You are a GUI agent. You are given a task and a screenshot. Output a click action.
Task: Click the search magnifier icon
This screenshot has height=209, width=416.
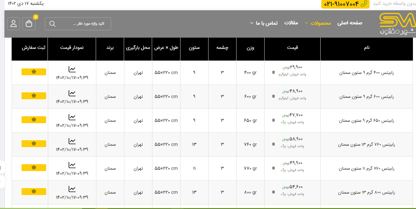click(52, 24)
